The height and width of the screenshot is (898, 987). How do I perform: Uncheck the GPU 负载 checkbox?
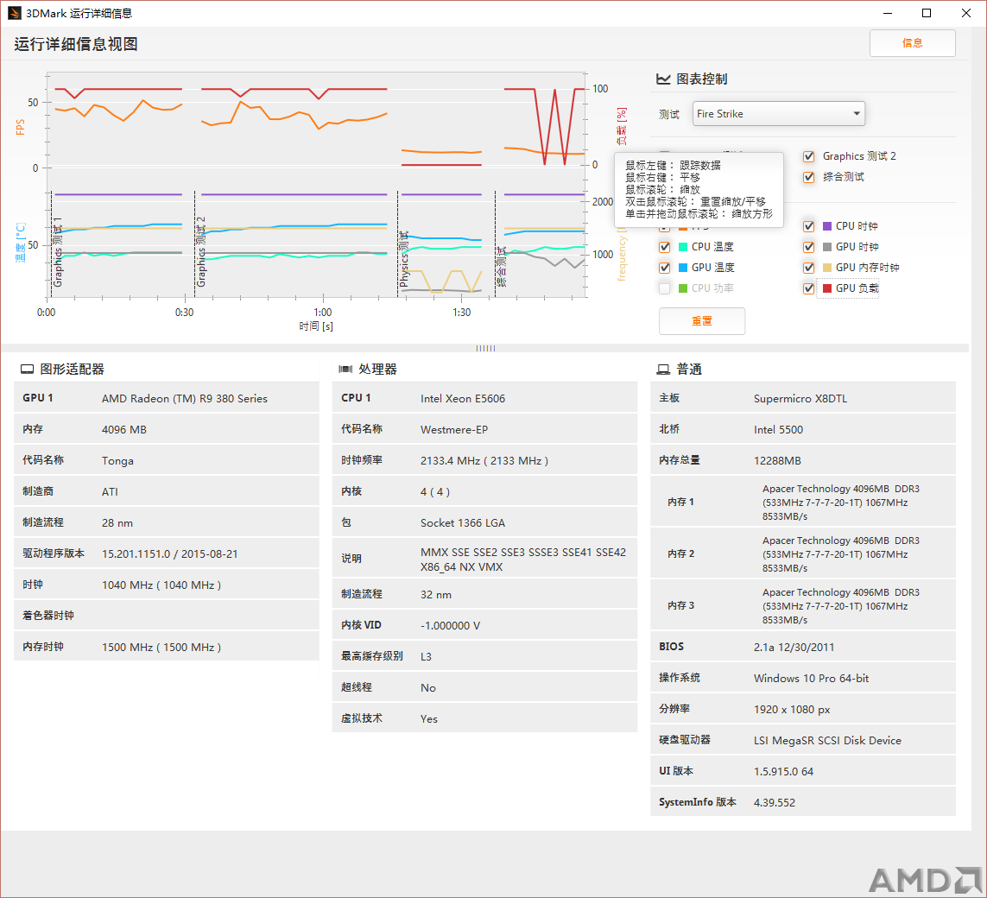tap(809, 289)
